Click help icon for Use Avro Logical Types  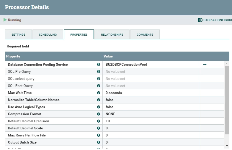coord(99,107)
